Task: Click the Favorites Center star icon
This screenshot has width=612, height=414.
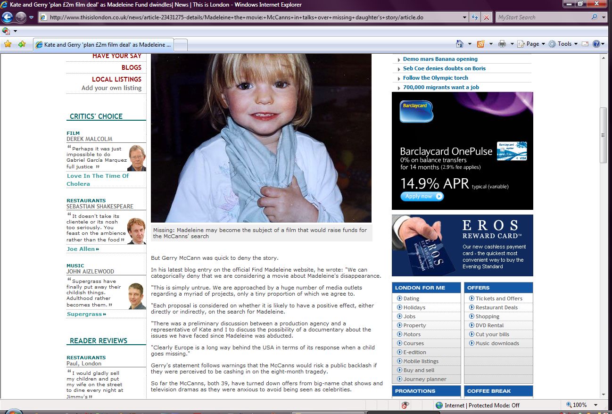Action: click(8, 44)
